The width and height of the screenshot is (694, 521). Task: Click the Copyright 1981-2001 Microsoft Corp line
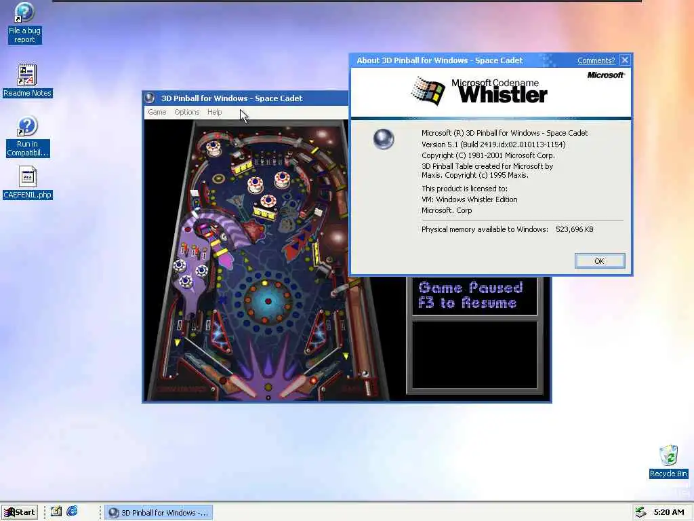(488, 155)
